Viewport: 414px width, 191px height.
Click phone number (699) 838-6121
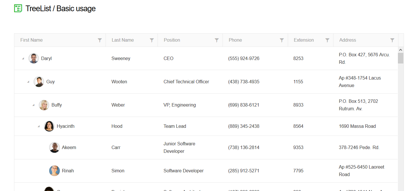pos(244,105)
